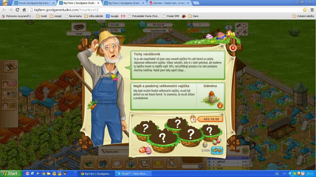
Task: Open the village houses button in bottom bar
Action: (x=103, y=163)
